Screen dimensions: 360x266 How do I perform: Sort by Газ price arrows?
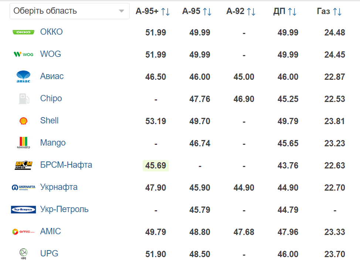point(337,11)
